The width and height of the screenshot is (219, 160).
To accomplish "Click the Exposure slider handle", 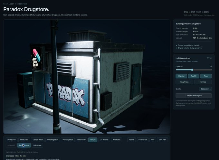I will (192, 70).
